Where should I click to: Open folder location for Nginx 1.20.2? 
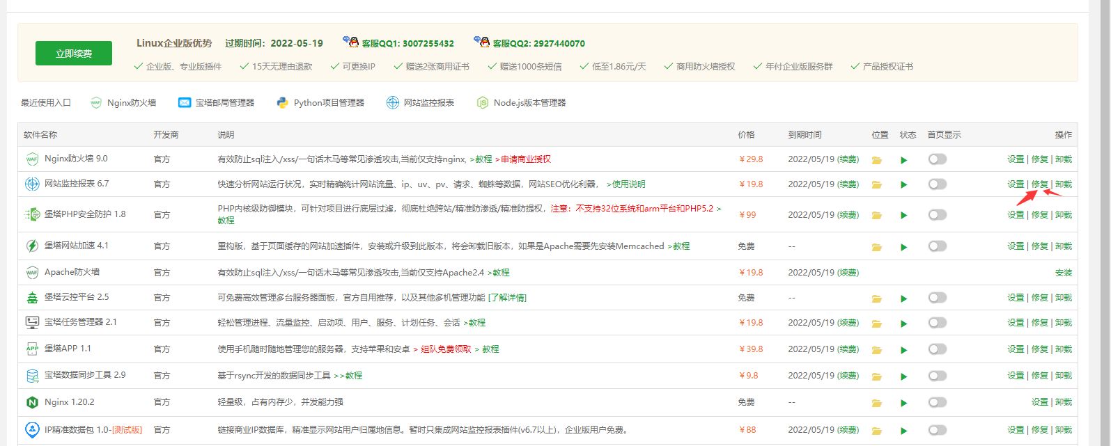tap(877, 403)
